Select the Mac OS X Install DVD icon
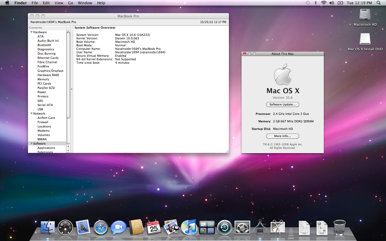 (365, 42)
